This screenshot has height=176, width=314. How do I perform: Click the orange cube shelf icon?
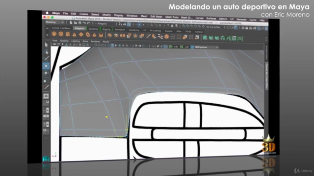coord(167,37)
